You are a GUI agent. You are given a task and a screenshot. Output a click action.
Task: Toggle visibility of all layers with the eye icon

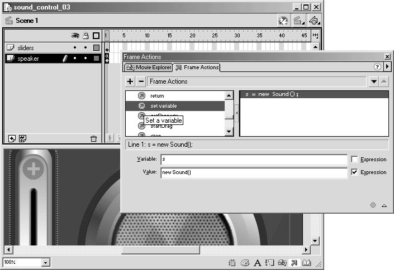75,36
